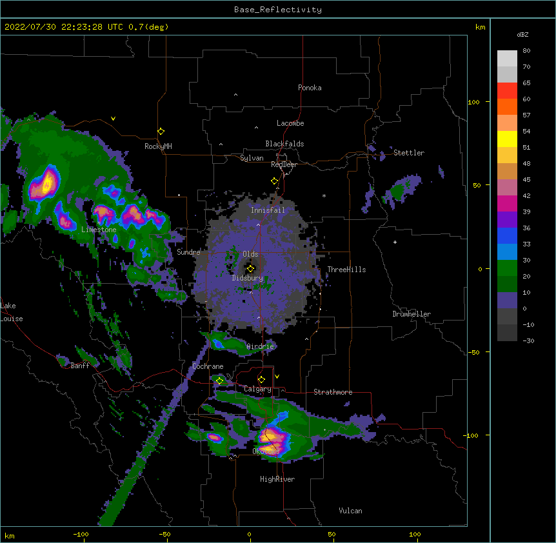Image resolution: width=556 pixels, height=543 pixels.
Task: Click the Calgary city label
Action: point(257,389)
